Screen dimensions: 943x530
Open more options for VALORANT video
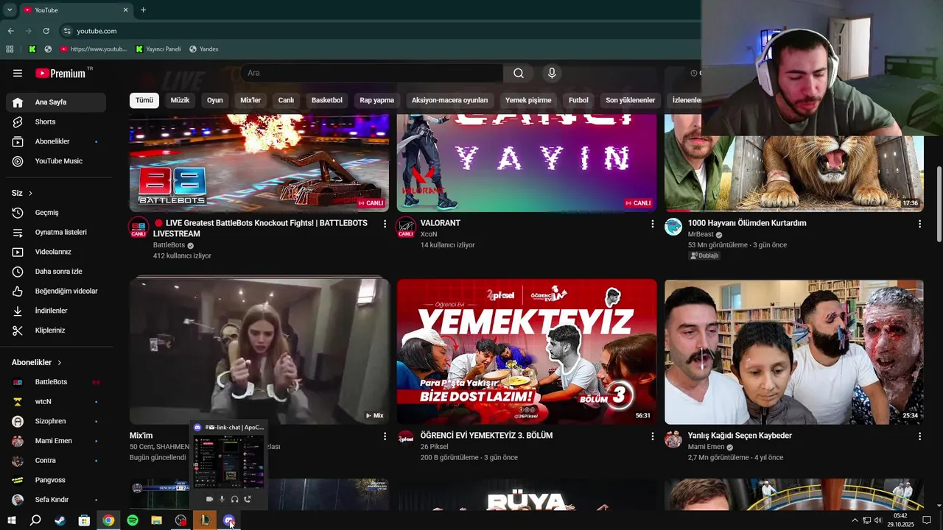(652, 224)
